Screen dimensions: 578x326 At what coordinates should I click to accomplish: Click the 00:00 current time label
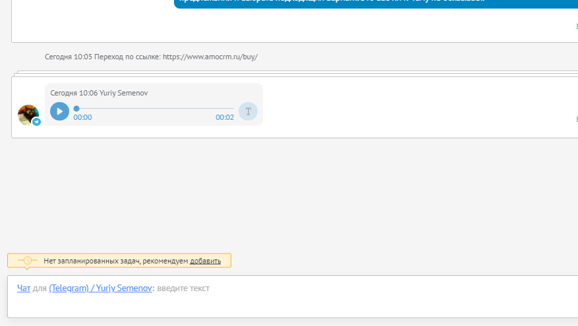click(82, 118)
